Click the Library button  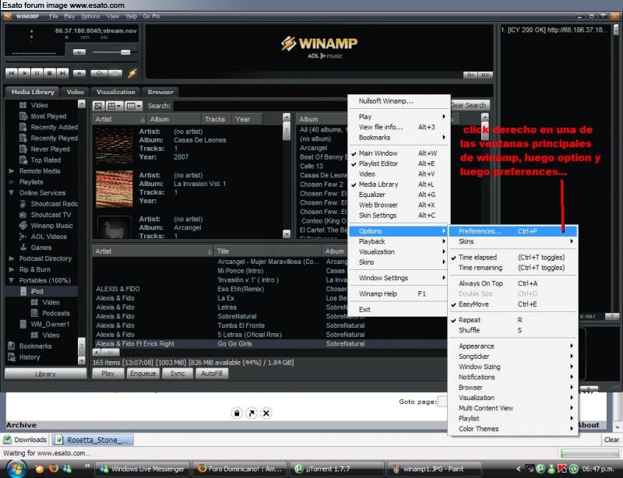click(45, 374)
